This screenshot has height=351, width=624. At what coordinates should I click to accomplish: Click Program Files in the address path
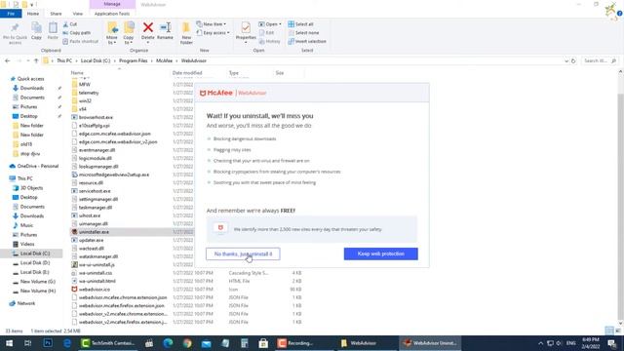(133, 60)
